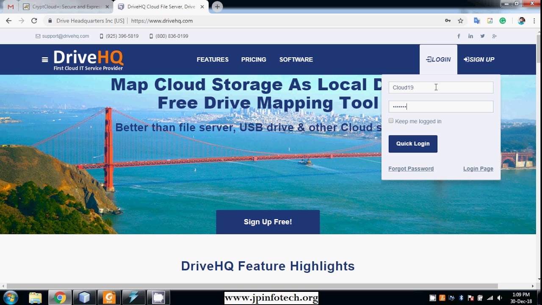Screen dimensions: 542x305
Task: Open the Google Translate extension
Action: [477, 21]
